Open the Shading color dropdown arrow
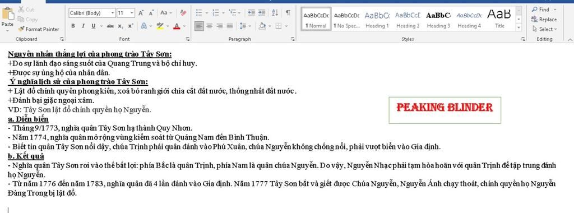The height and width of the screenshot is (213, 574). tap(270, 26)
